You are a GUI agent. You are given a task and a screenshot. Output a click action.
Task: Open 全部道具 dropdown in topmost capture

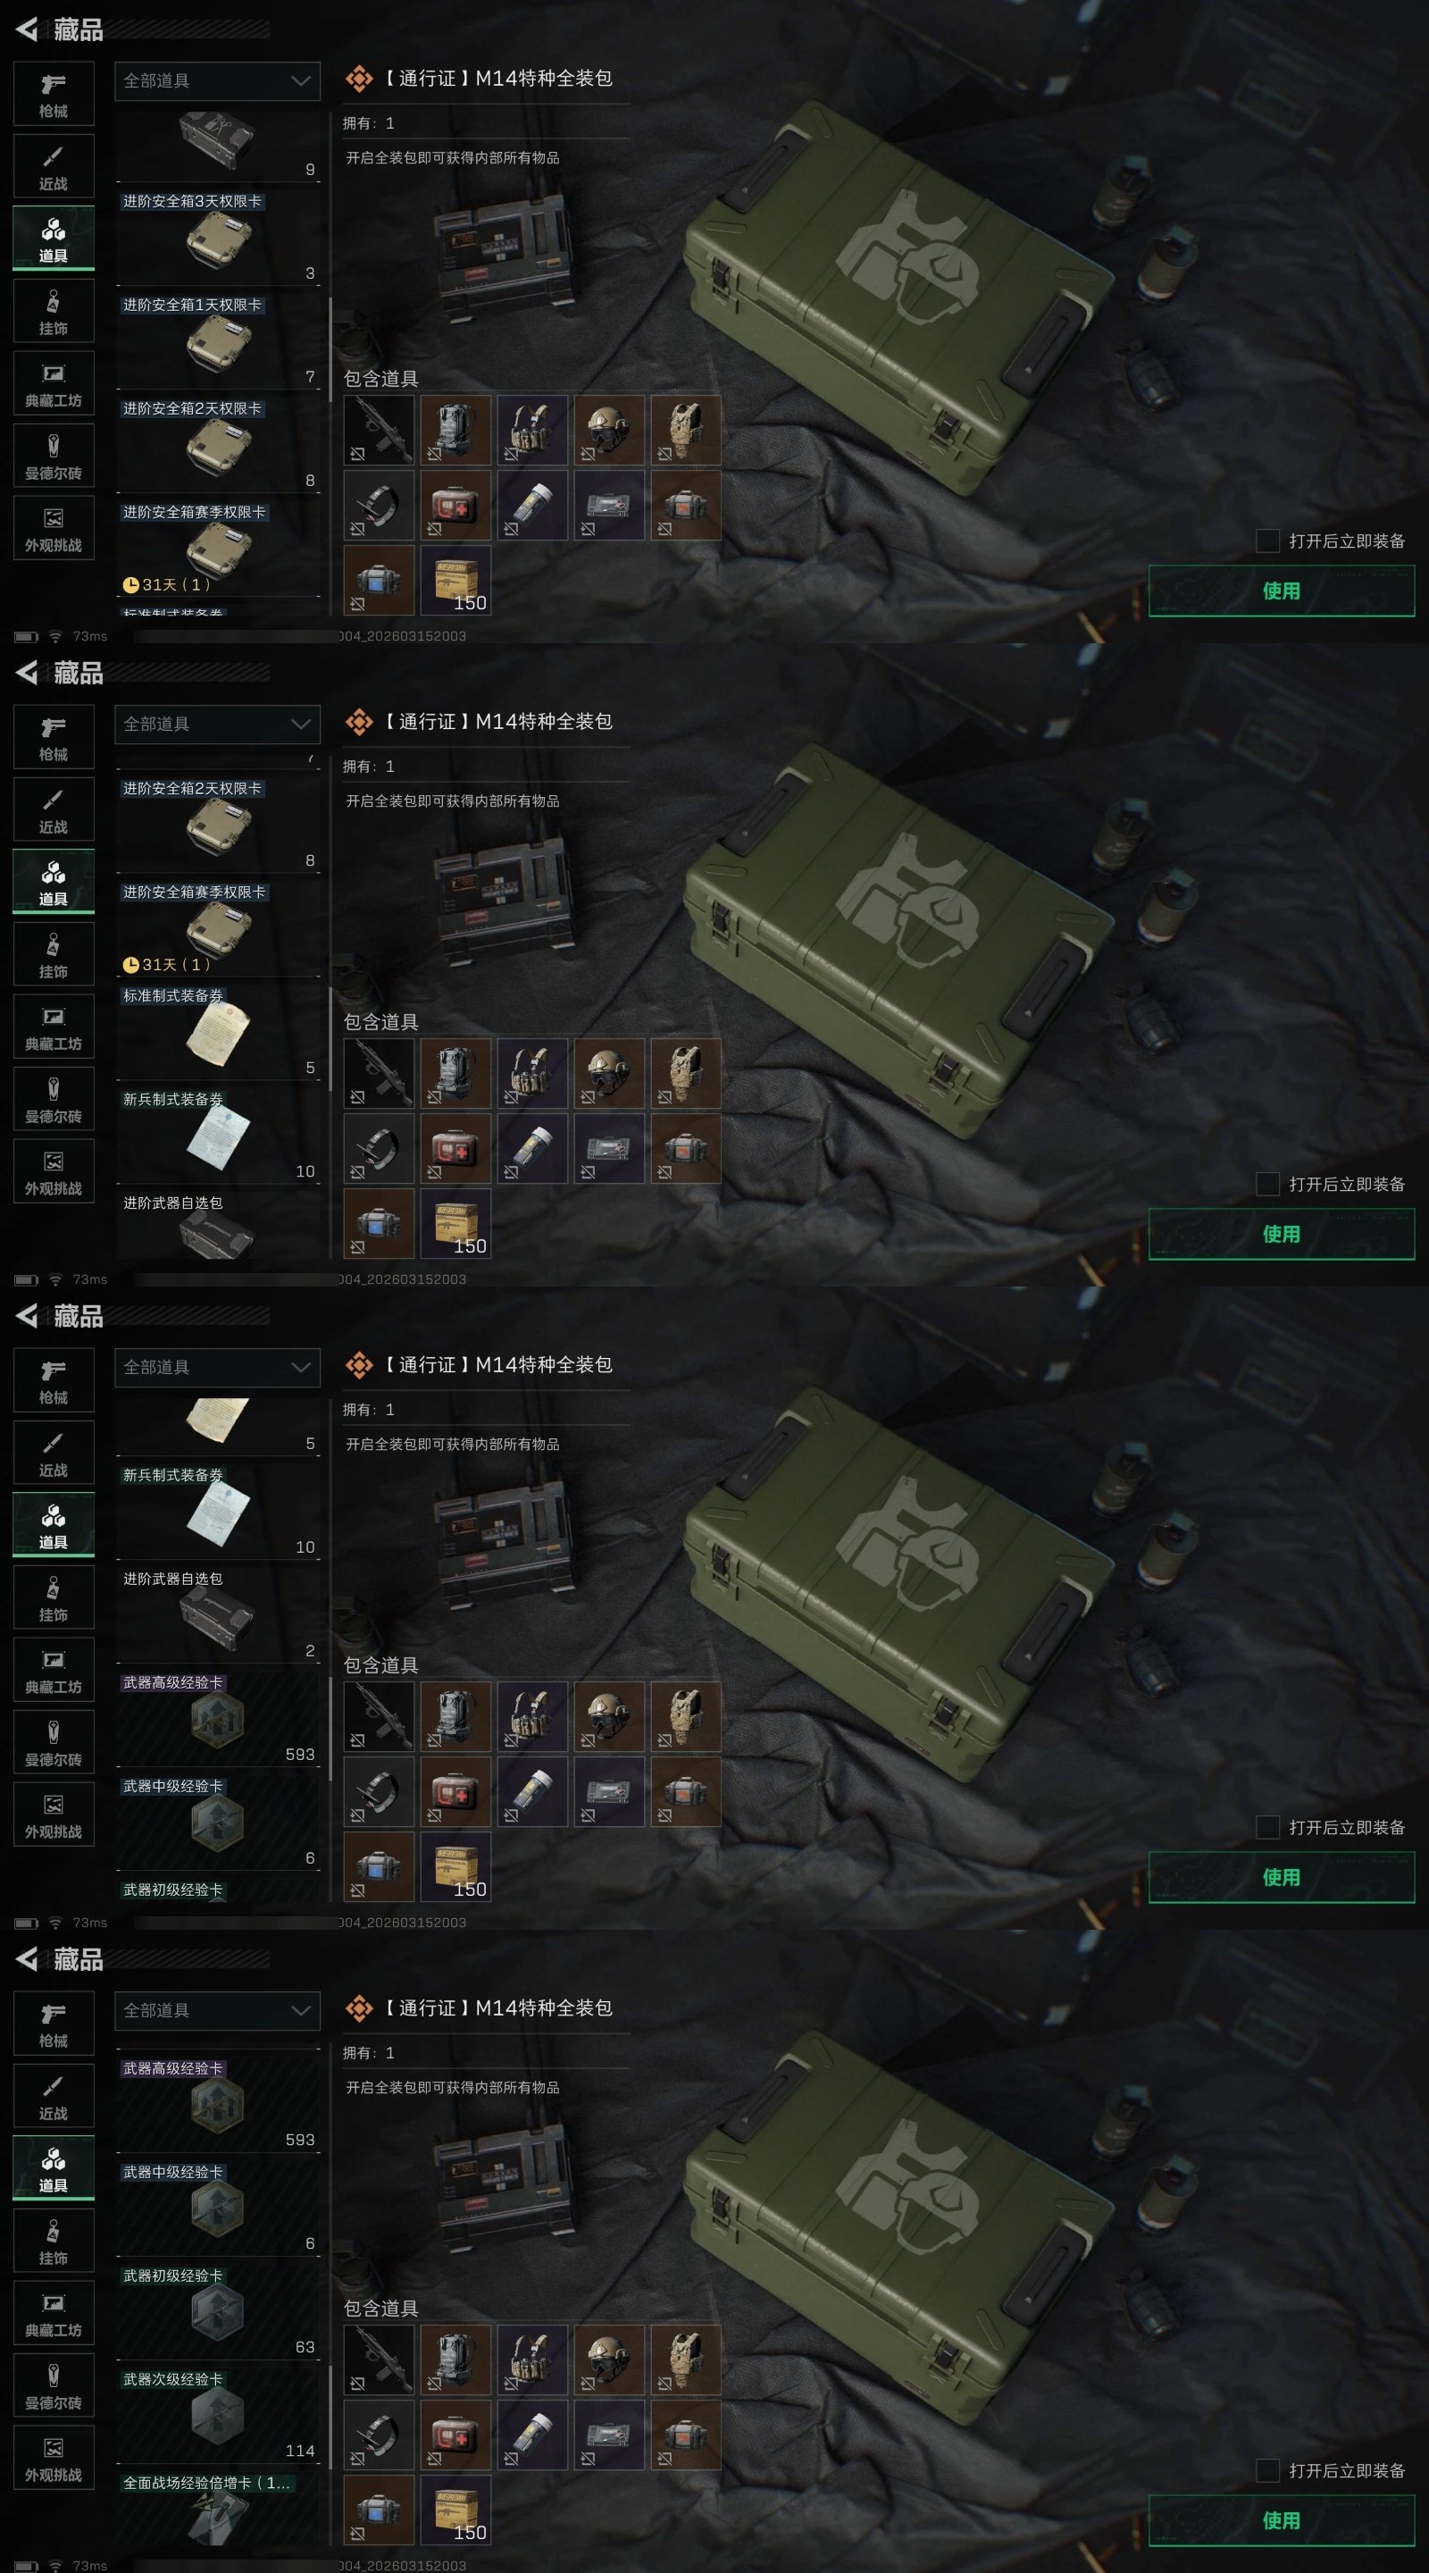(x=218, y=81)
